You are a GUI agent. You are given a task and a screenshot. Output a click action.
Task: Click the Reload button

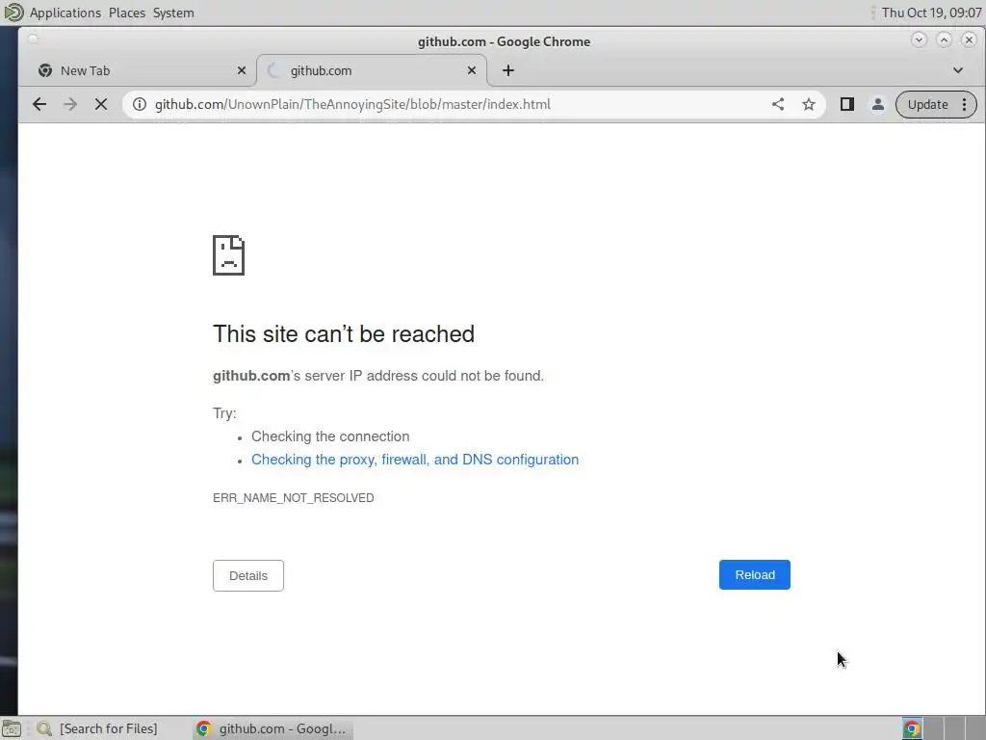pyautogui.click(x=755, y=574)
